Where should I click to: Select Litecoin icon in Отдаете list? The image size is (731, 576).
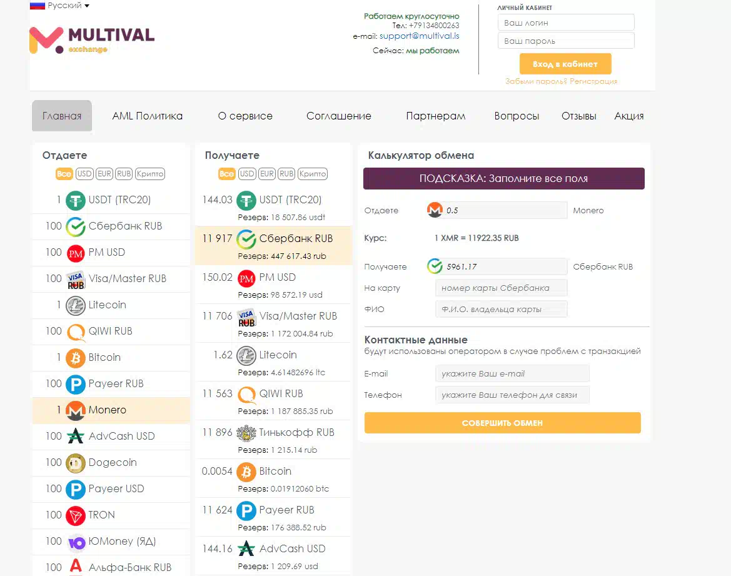[75, 305]
